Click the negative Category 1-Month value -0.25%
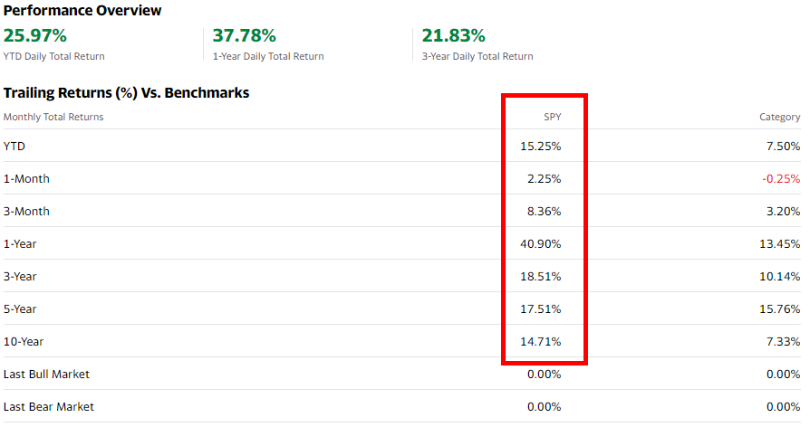This screenshot has height=427, width=810. (x=781, y=178)
